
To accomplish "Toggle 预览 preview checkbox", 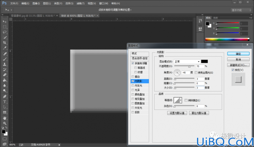I will 233,70.
